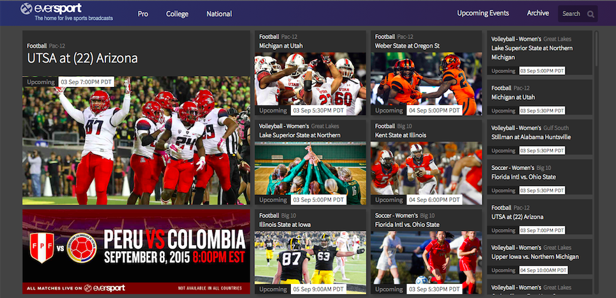Open Illinois State at Iowa card title
The width and height of the screenshot is (616, 298).
(x=285, y=225)
